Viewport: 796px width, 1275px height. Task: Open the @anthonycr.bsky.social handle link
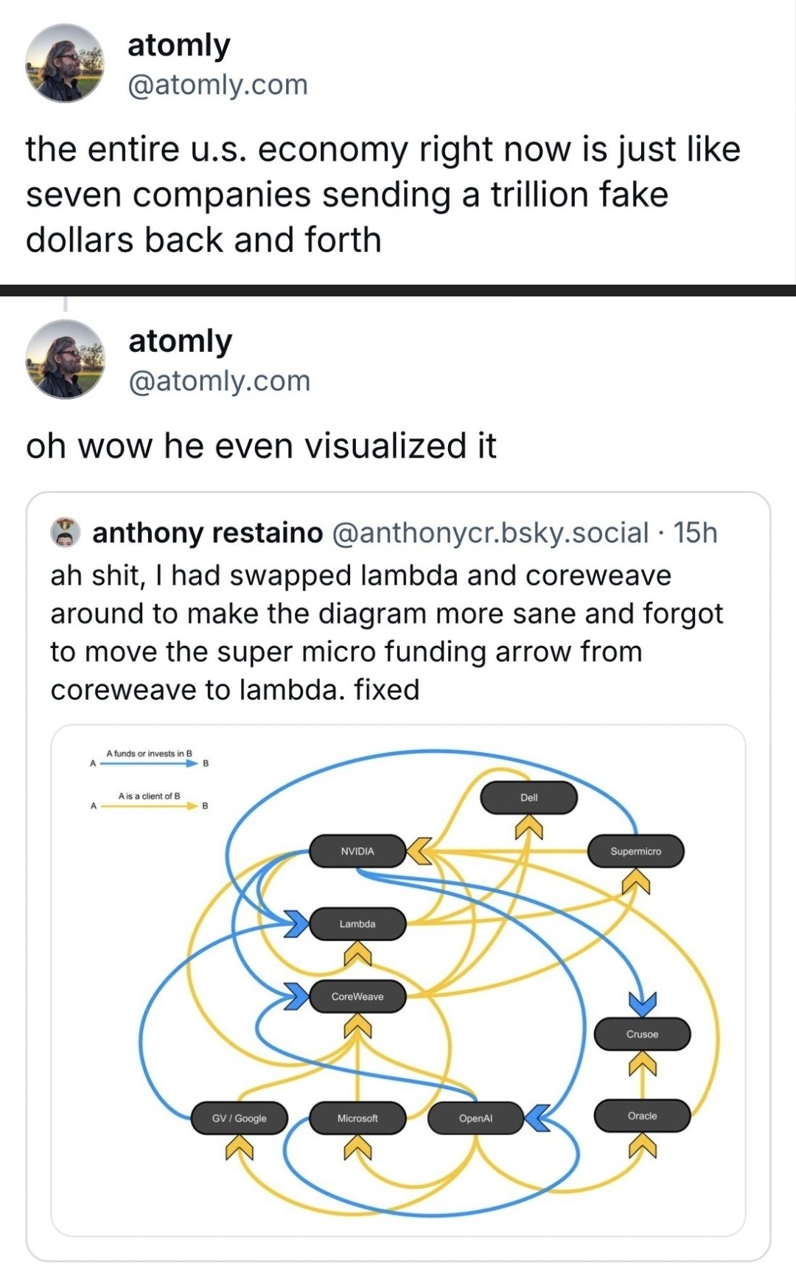click(491, 532)
